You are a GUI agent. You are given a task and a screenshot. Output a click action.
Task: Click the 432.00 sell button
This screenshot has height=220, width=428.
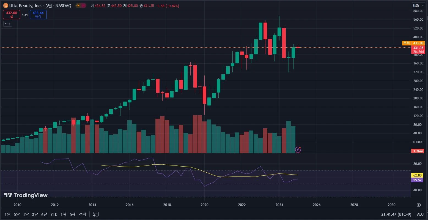point(12,15)
